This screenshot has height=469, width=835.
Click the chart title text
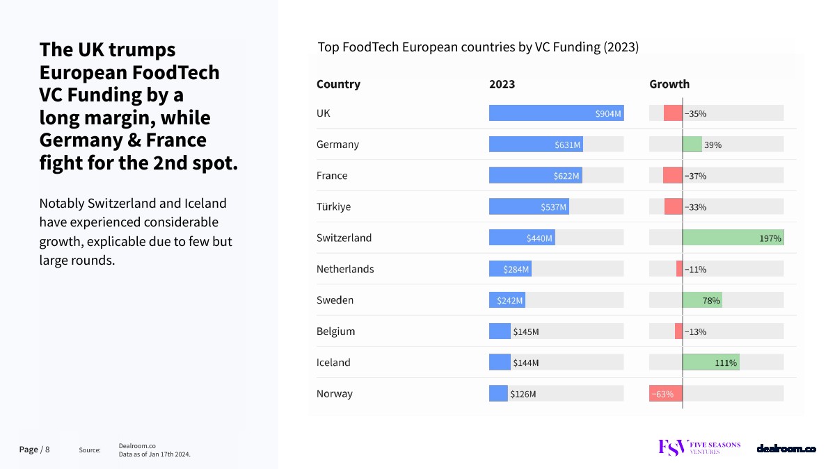[x=478, y=47]
